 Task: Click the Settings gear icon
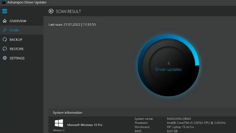[5, 58]
